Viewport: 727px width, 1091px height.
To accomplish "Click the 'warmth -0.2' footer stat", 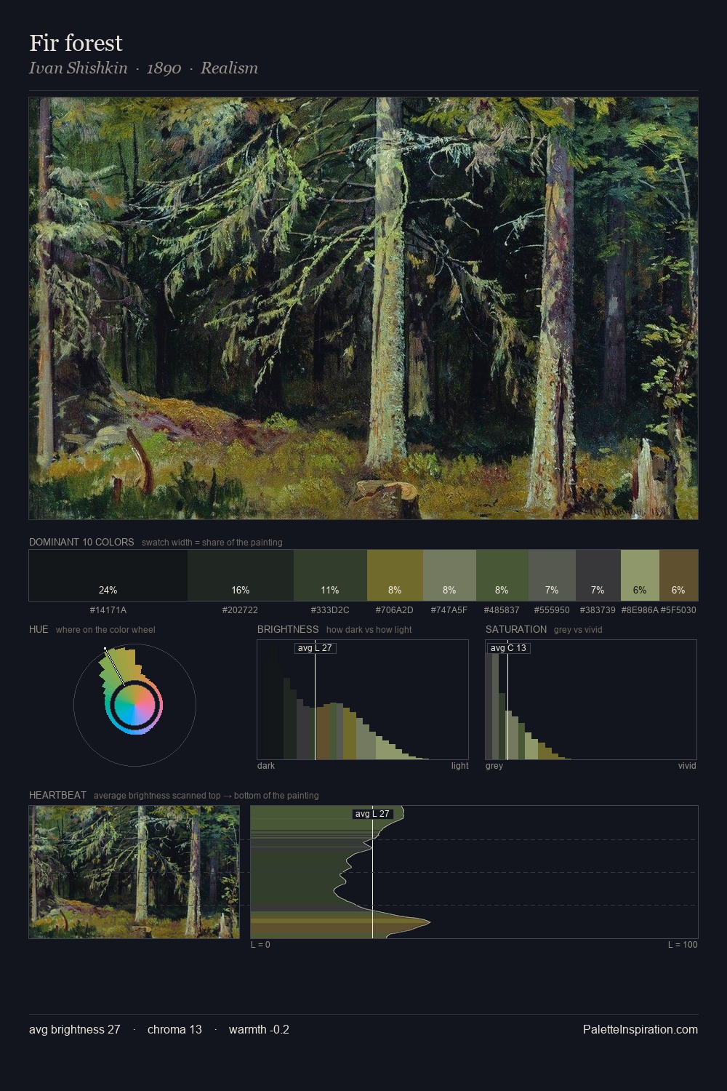I will click(259, 1029).
